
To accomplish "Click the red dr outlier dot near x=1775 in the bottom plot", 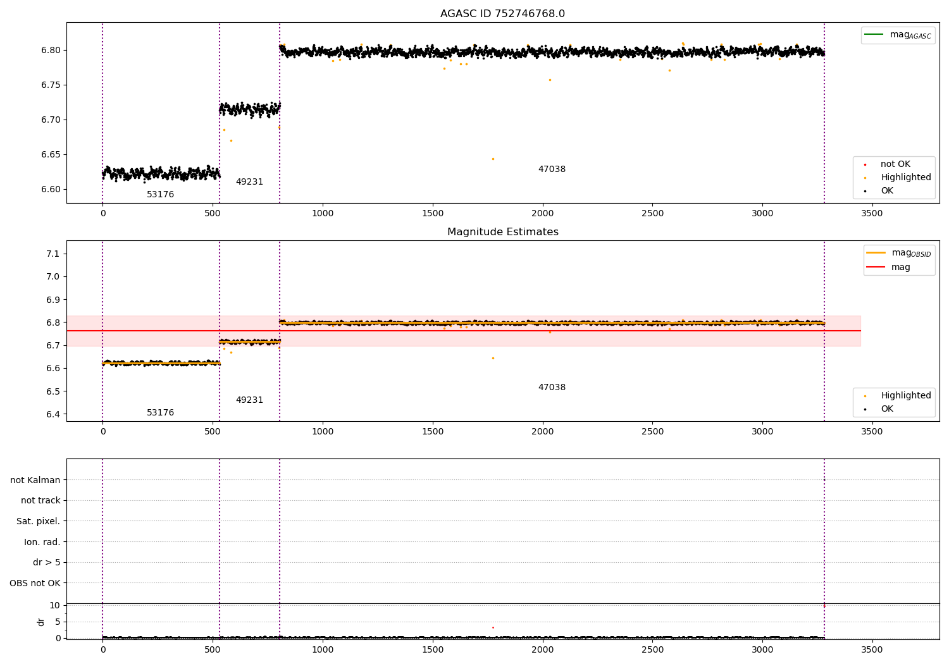I will [493, 627].
